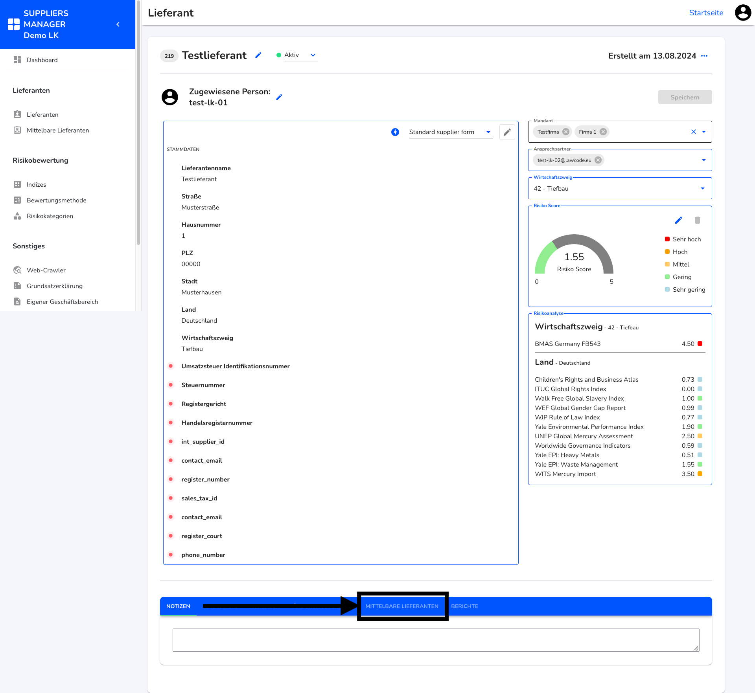Screen dimensions: 755x693
Task: Open the user account avatar menu
Action: point(743,13)
